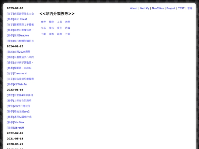The image size is (199, 149).
Task: Open the 方案 category tag
Action: (68, 34)
